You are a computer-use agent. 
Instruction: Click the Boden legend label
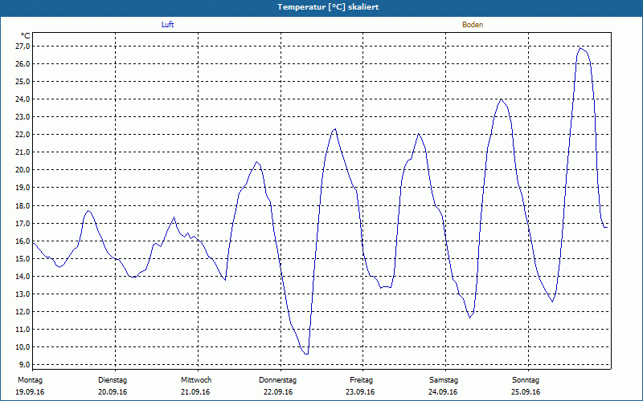click(473, 25)
